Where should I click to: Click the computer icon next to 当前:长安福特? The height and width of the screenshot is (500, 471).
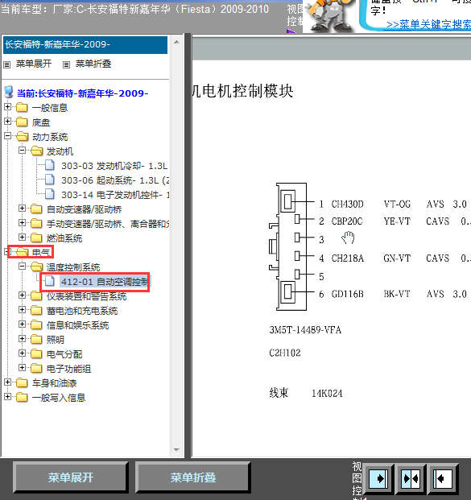coord(9,93)
